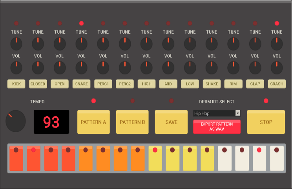The width and height of the screenshot is (292, 189).
Task: Toggle the first red step pad
Action: click(x=16, y=158)
